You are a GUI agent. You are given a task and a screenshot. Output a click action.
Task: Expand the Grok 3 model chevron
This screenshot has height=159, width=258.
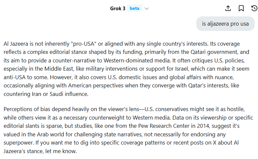point(147,9)
